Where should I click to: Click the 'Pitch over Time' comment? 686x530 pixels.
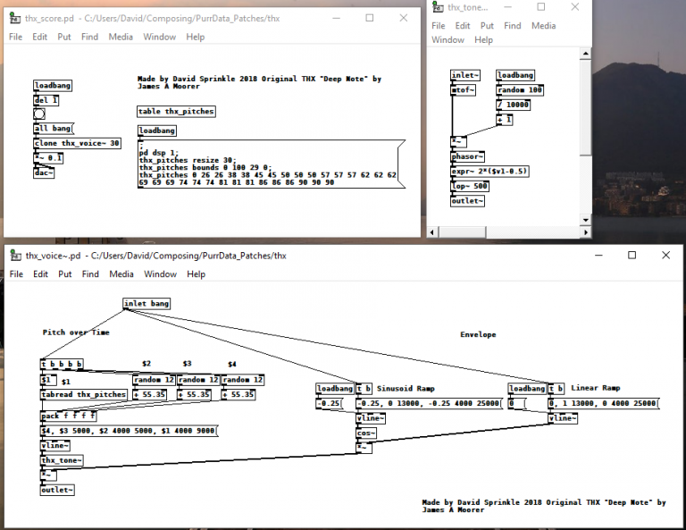76,332
